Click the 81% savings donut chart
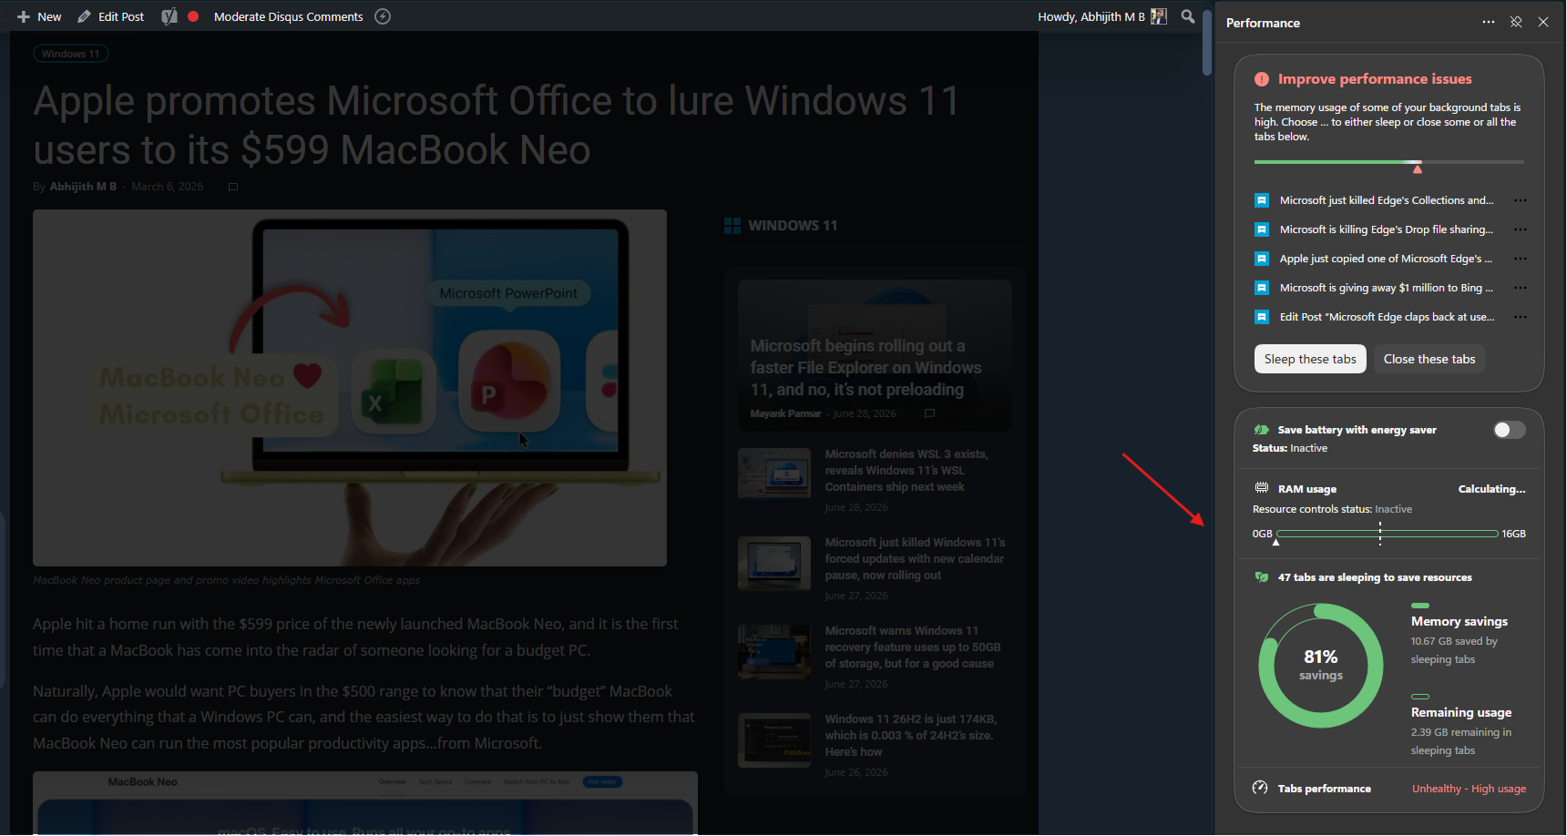This screenshot has width=1567, height=836. 1321,666
